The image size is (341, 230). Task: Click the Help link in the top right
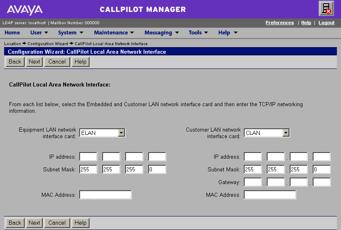pos(306,23)
